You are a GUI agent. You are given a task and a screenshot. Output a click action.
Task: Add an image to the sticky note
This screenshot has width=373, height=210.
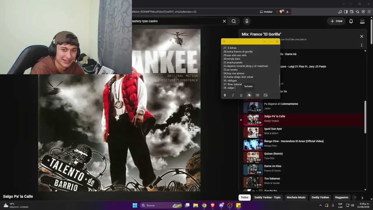point(265,95)
